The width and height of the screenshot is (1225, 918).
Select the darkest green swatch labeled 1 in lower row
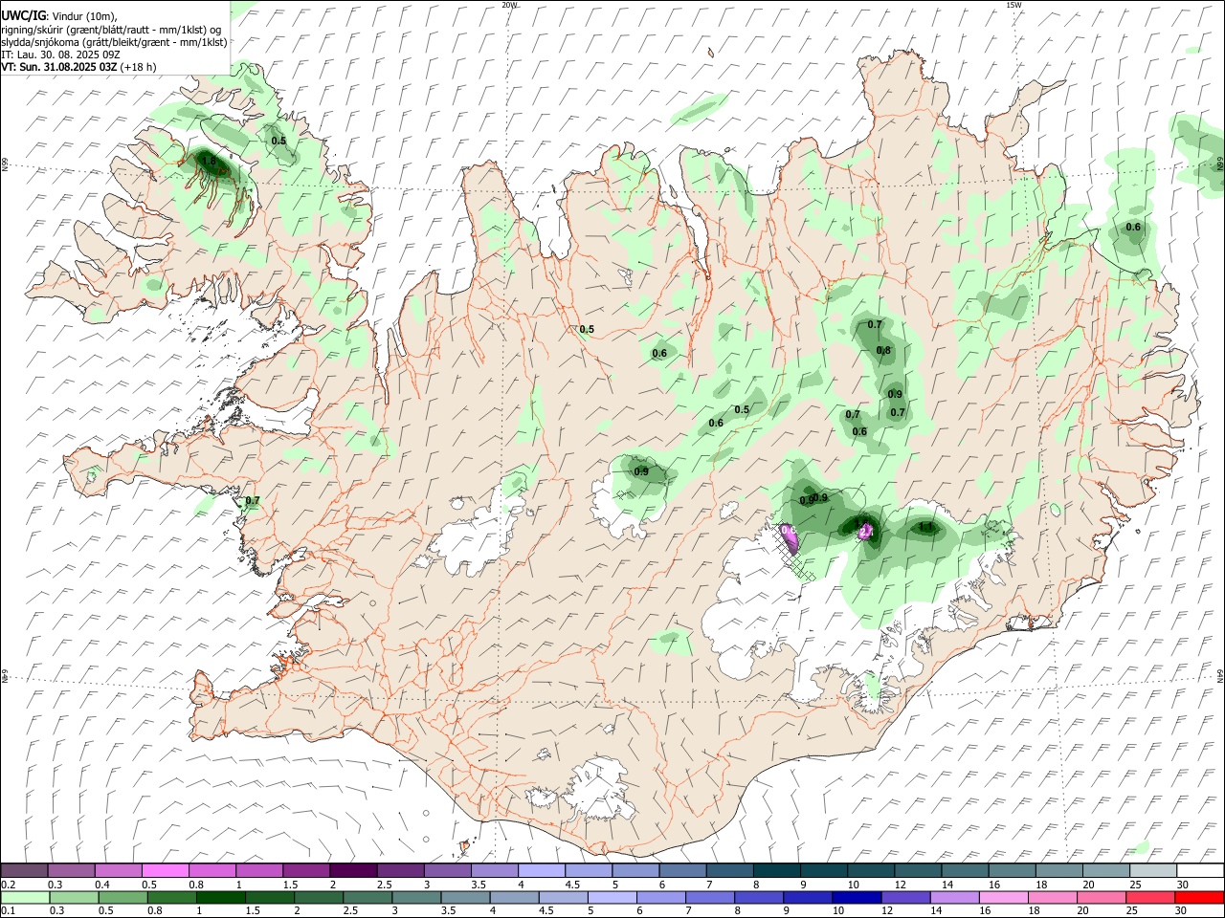click(x=221, y=897)
